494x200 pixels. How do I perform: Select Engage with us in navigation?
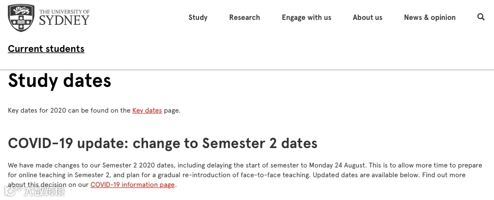306,17
